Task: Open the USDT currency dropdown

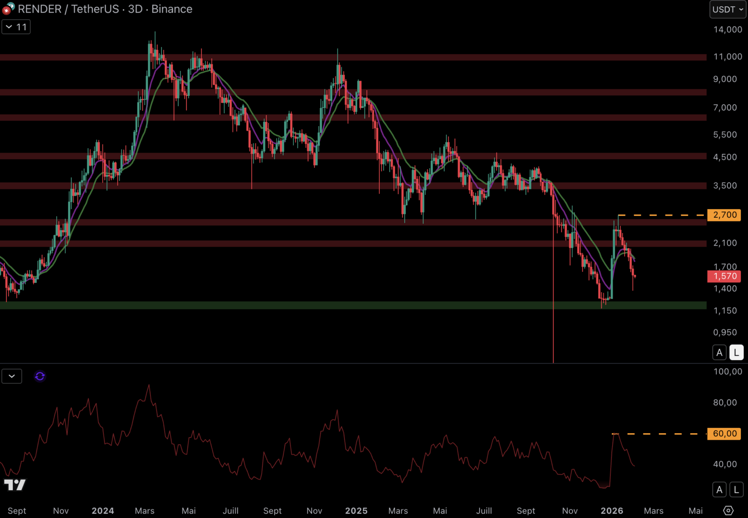Action: (728, 9)
